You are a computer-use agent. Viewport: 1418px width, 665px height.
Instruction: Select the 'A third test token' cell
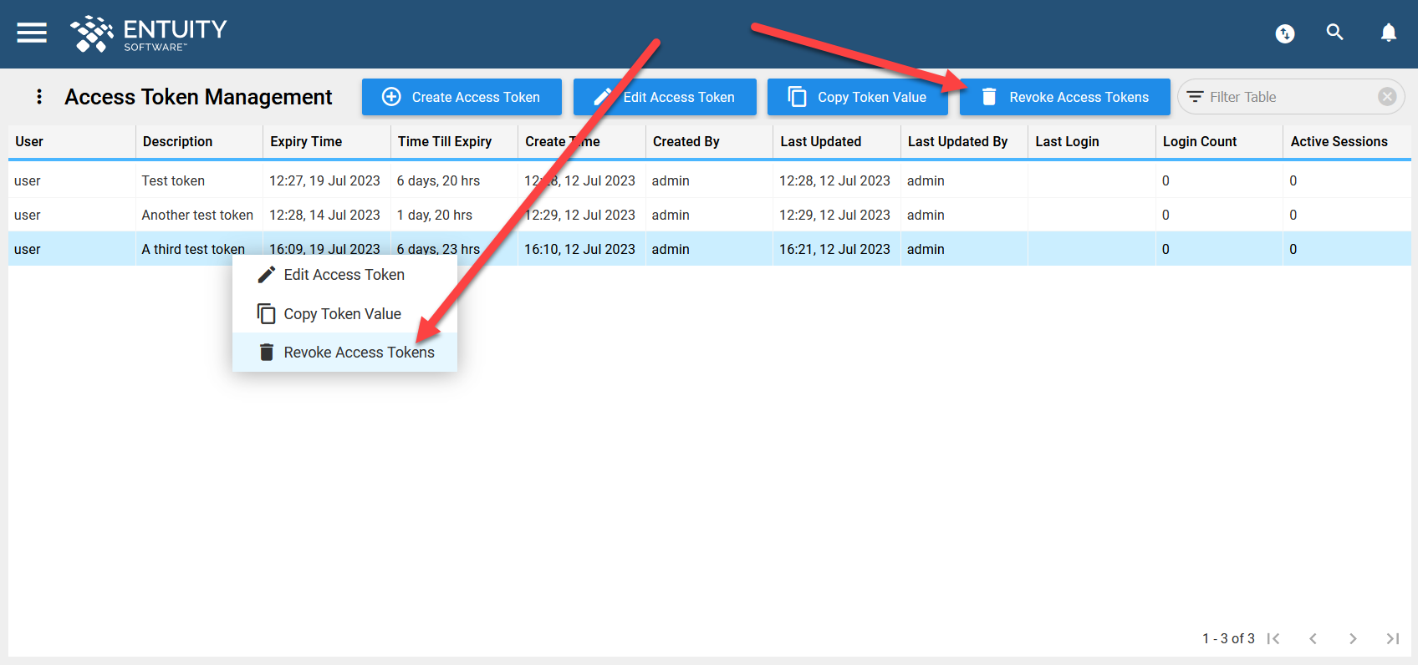[x=199, y=249]
